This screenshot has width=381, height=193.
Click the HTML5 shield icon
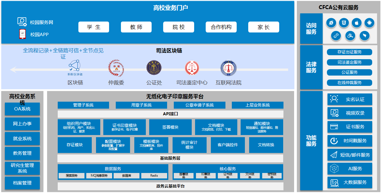click(x=344, y=23)
